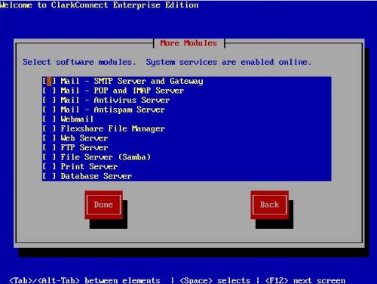Screen dimensions: 377x284
Task: Click '<F12> next screen' hint text
Action: click(305, 280)
